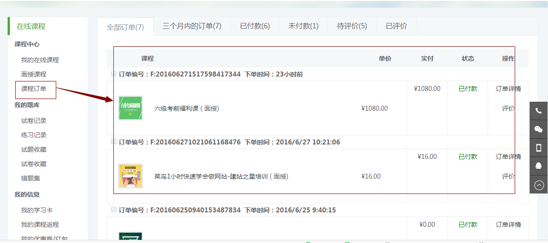The width and height of the screenshot is (548, 243).
Task: Go to 我的在线课程 in sidebar
Action: (40, 60)
